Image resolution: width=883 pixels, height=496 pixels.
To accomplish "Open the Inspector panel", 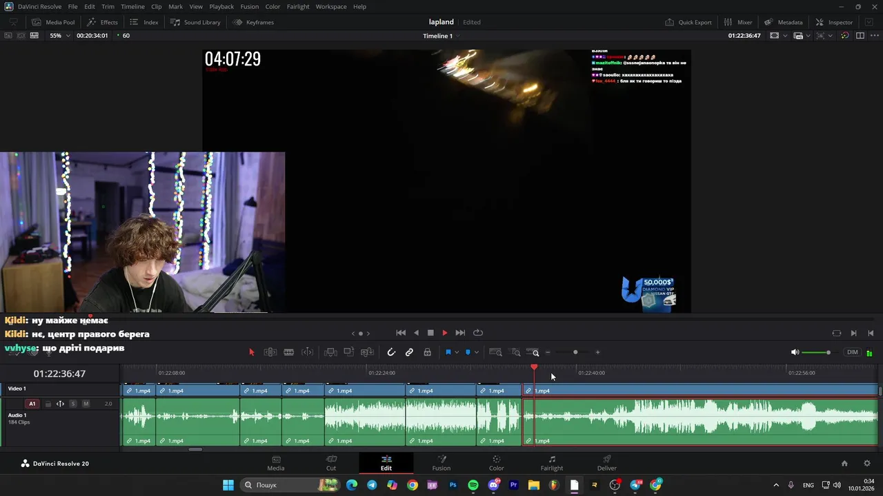I will coord(834,22).
